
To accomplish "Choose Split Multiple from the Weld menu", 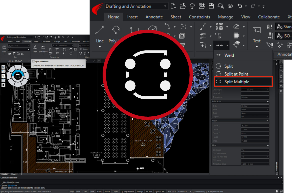I will tap(243, 82).
